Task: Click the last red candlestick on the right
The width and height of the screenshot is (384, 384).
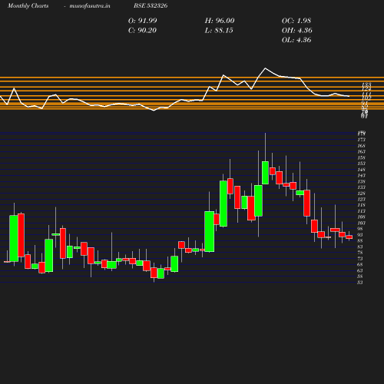Action: 349,237
